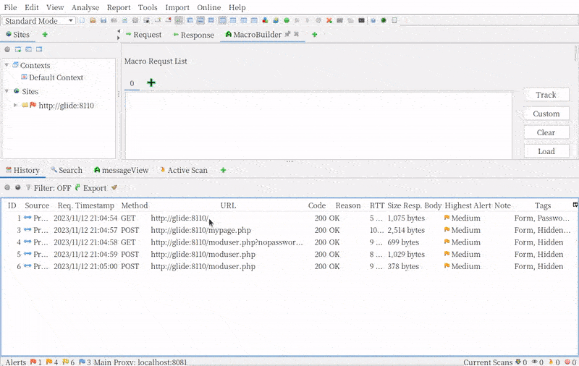Screen dimensions: 579x366
Task: Click the green plus after Active Scan tab
Action: [x=223, y=170]
